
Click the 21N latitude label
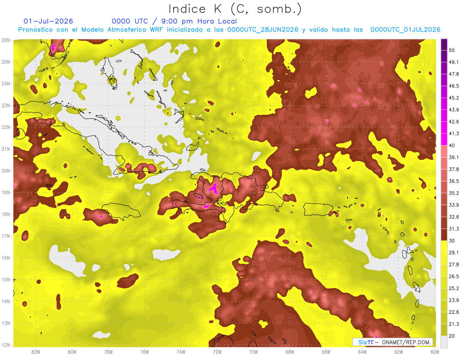(x=5, y=149)
